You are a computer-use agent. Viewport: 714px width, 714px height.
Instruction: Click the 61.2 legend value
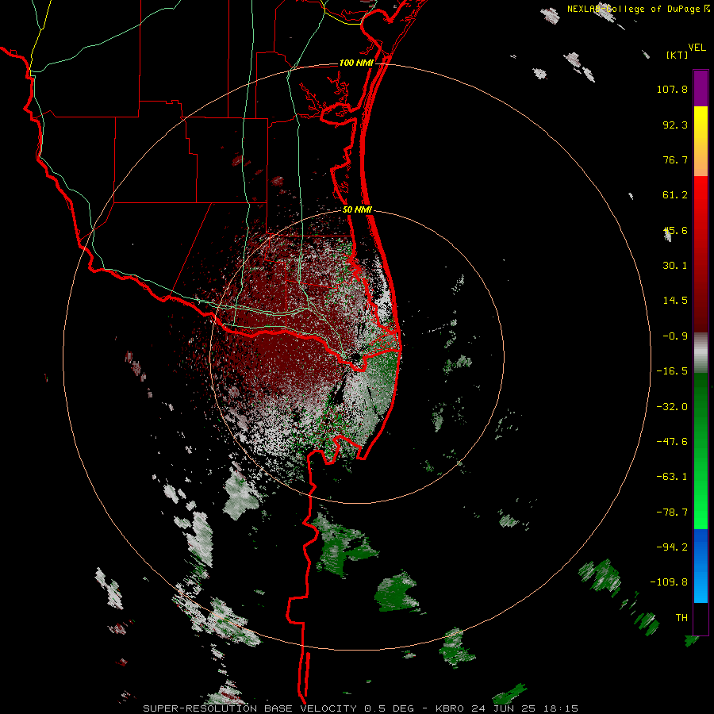coord(675,195)
